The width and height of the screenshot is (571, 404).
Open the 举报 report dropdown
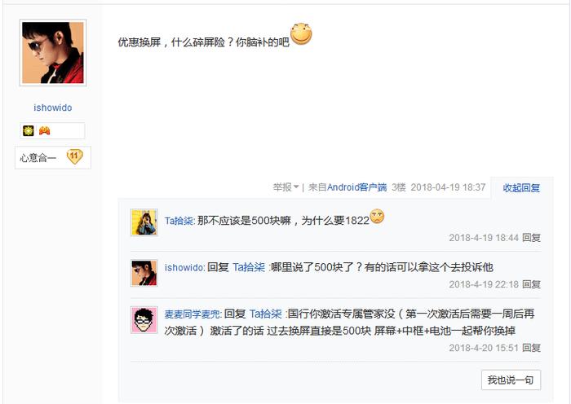click(285, 187)
